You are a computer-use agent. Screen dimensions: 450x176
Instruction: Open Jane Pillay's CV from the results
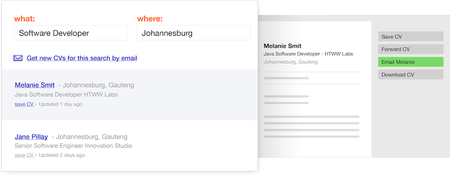pos(31,137)
